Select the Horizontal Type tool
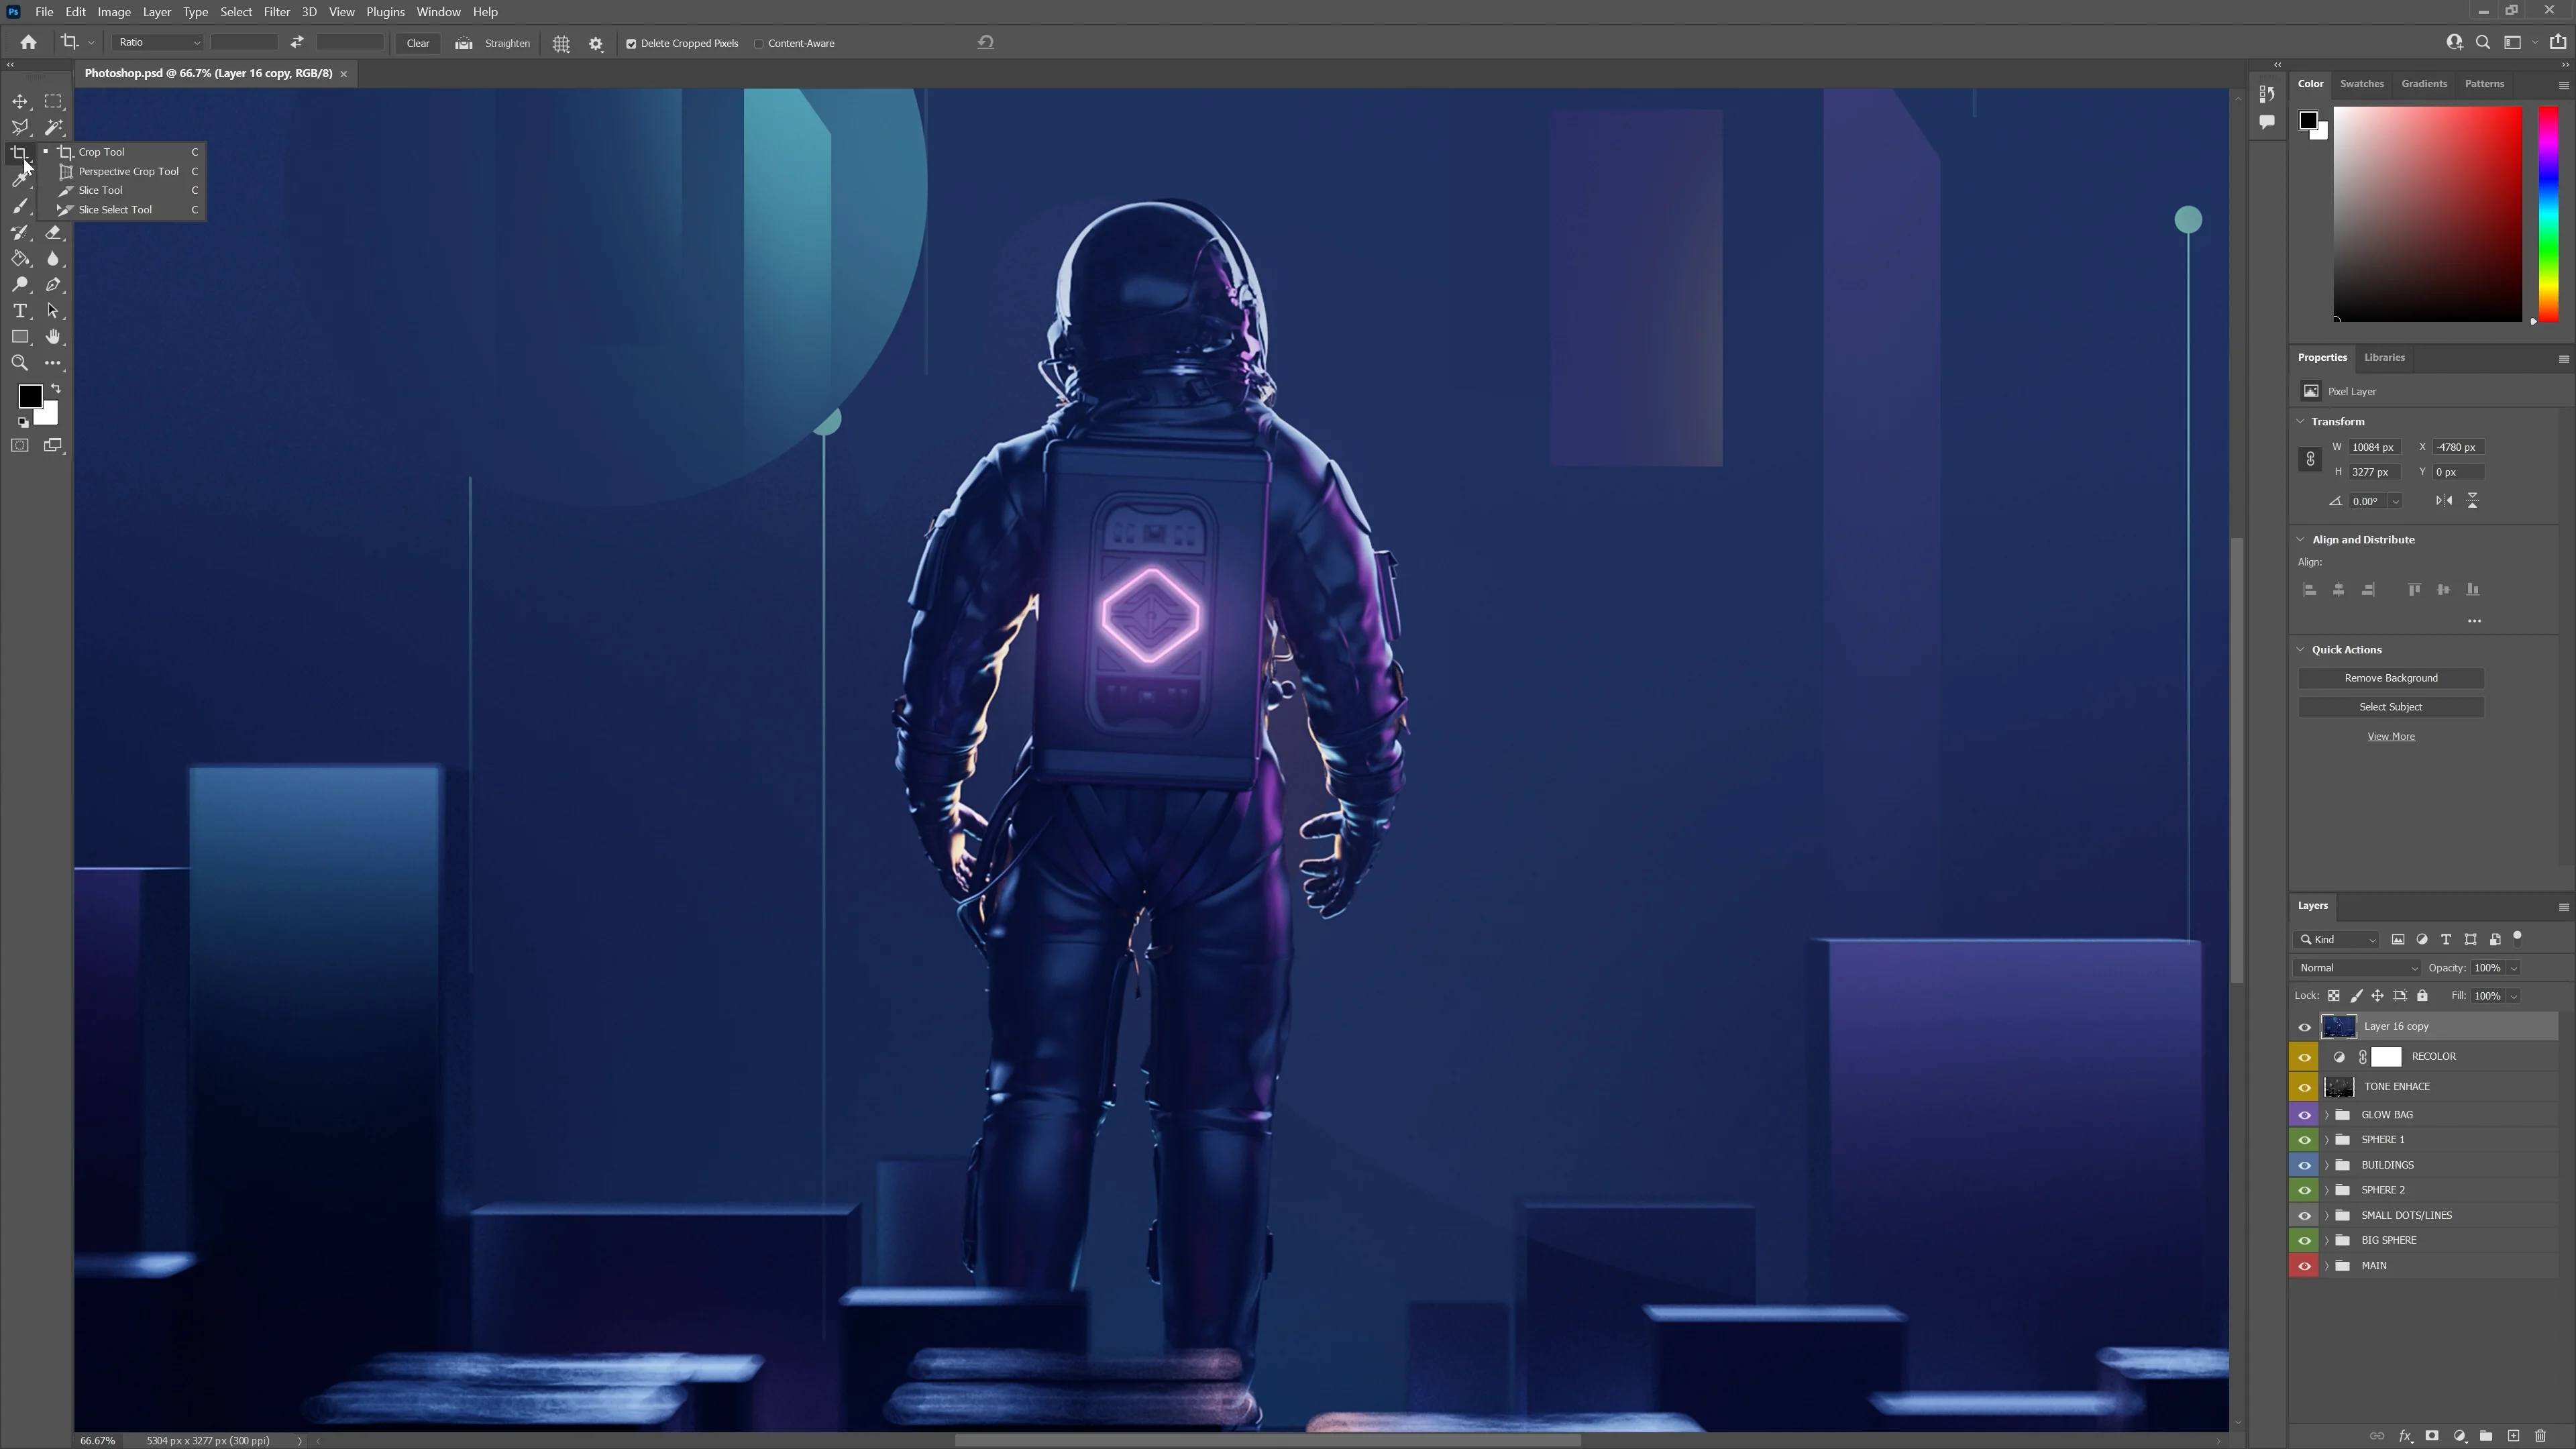The height and width of the screenshot is (1449, 2576). [20, 311]
